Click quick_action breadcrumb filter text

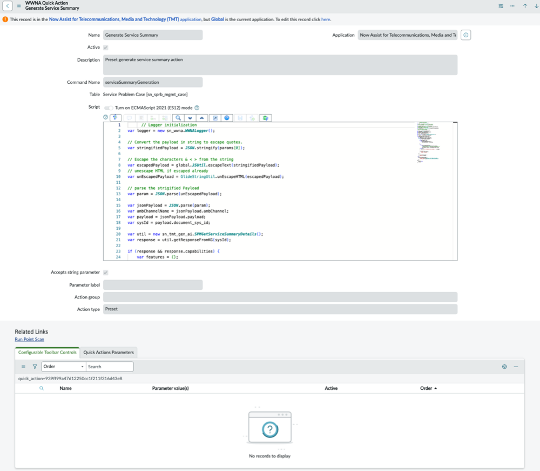(70, 378)
